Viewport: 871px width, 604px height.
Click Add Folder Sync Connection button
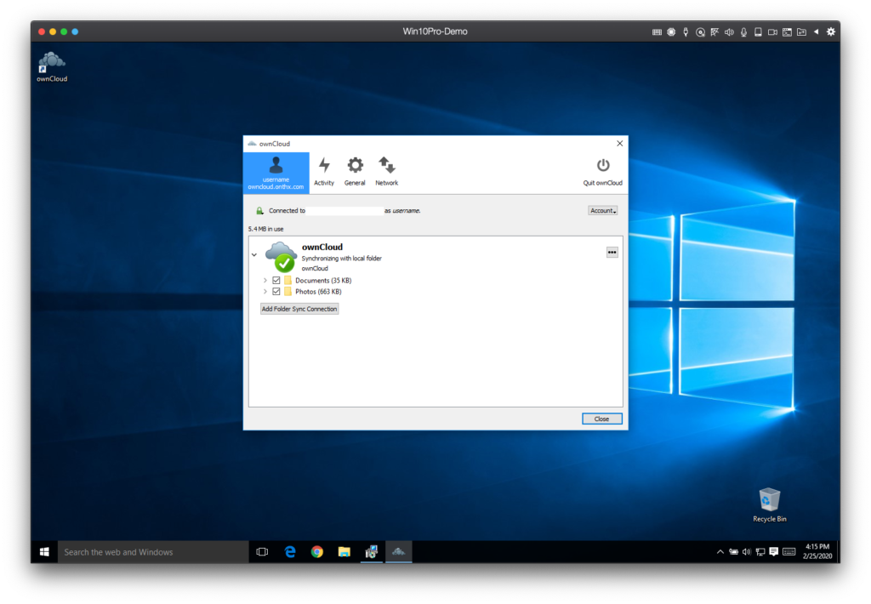[x=299, y=309]
